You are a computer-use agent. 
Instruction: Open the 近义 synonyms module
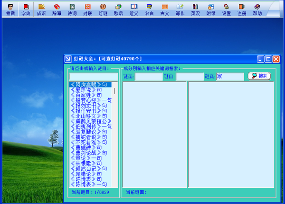[x=134, y=10]
